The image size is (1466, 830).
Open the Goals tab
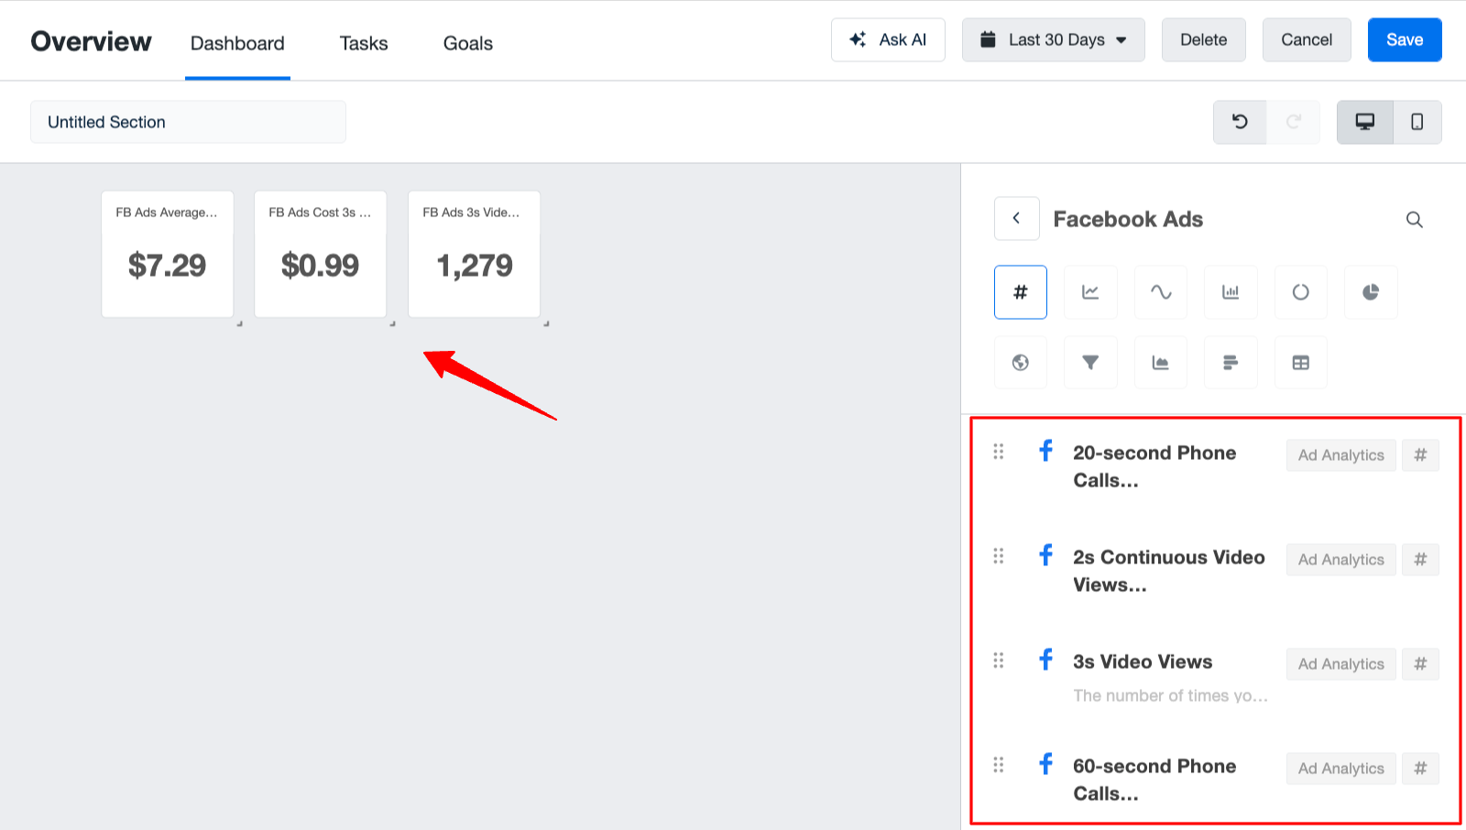click(x=467, y=43)
